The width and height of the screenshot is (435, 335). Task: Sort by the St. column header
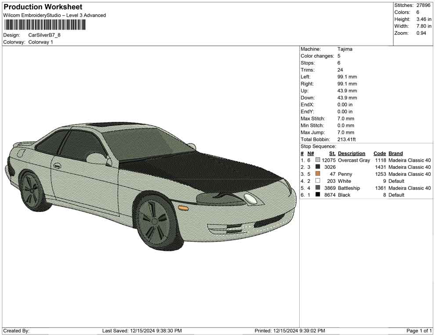(332, 153)
